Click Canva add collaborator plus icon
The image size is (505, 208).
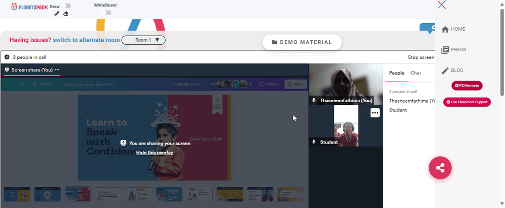pyautogui.click(x=251, y=84)
